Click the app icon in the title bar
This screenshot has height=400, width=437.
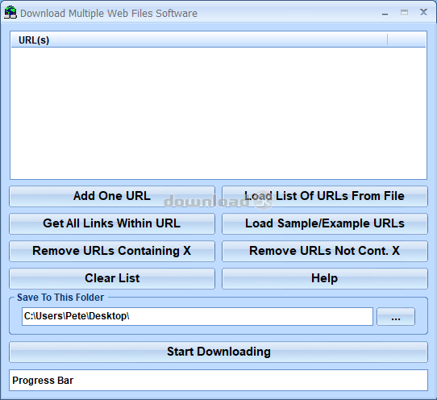(10, 13)
